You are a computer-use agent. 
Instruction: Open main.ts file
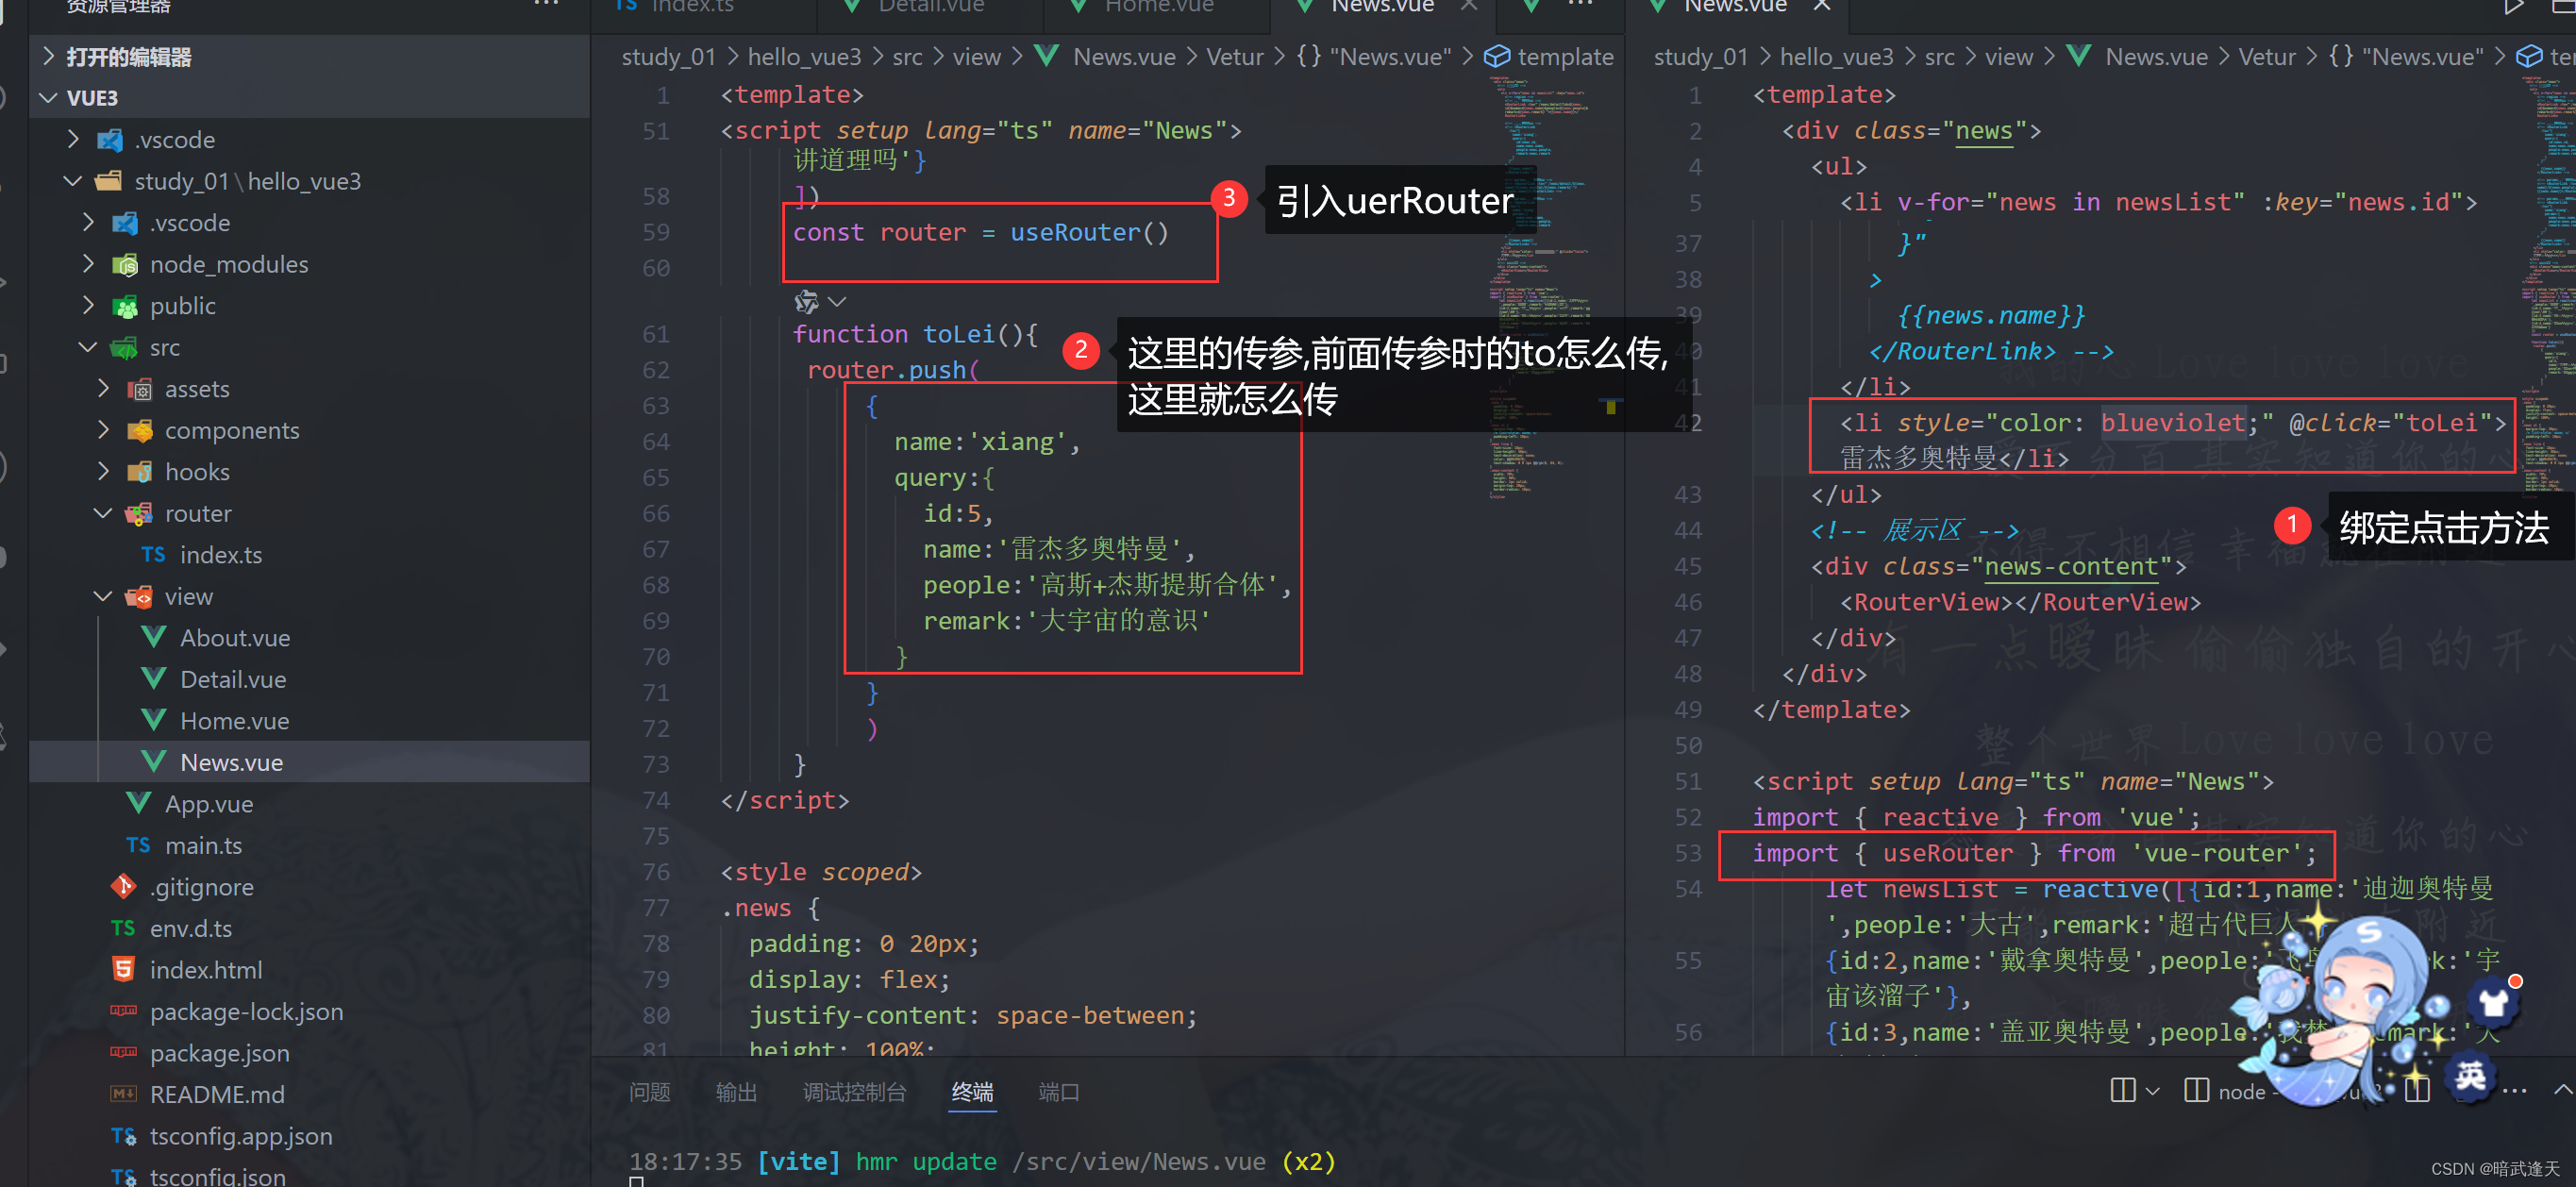pyautogui.click(x=203, y=845)
